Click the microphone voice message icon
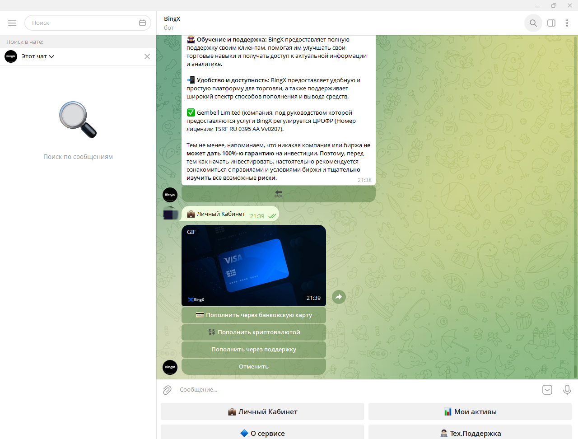Screen dimensions: 578x439 [x=567, y=390]
